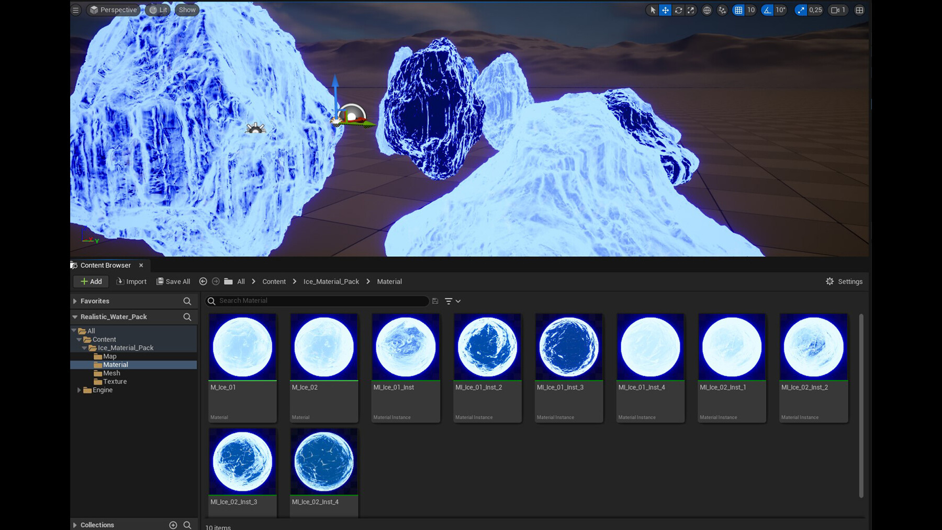The width and height of the screenshot is (942, 530).
Task: Click the green Add button
Action: (90, 281)
